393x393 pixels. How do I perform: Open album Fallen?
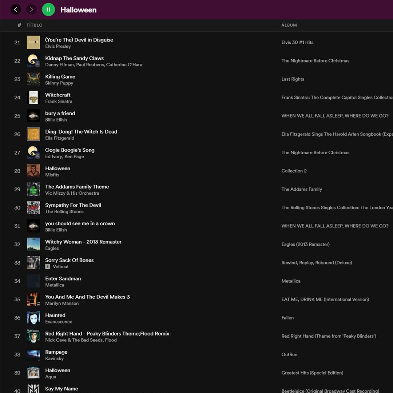[287, 318]
